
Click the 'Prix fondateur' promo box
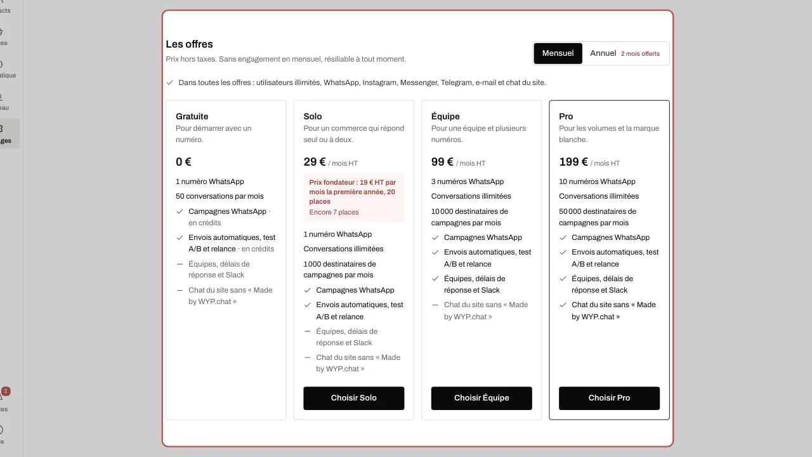point(353,198)
